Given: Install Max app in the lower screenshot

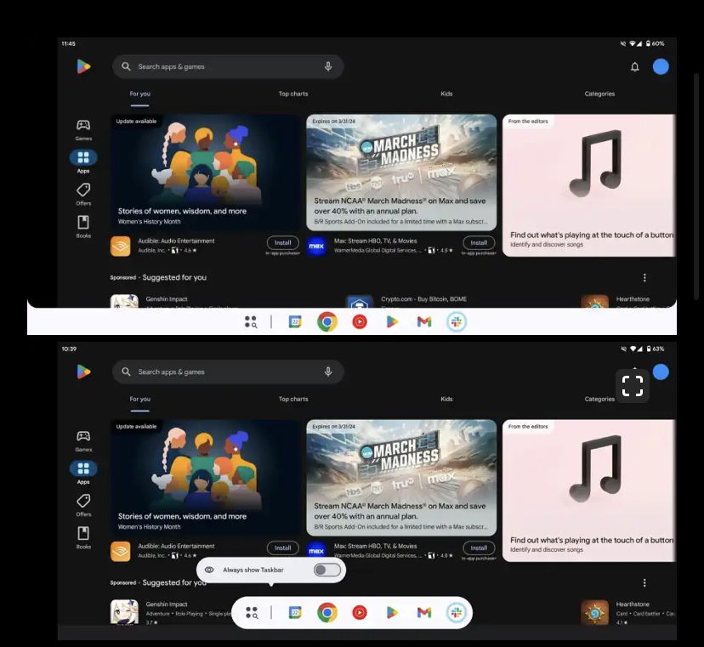Looking at the screenshot, I should pyautogui.click(x=479, y=548).
